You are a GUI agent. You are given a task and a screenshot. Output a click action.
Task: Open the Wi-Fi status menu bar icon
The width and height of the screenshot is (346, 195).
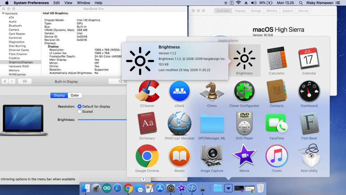point(238,3)
